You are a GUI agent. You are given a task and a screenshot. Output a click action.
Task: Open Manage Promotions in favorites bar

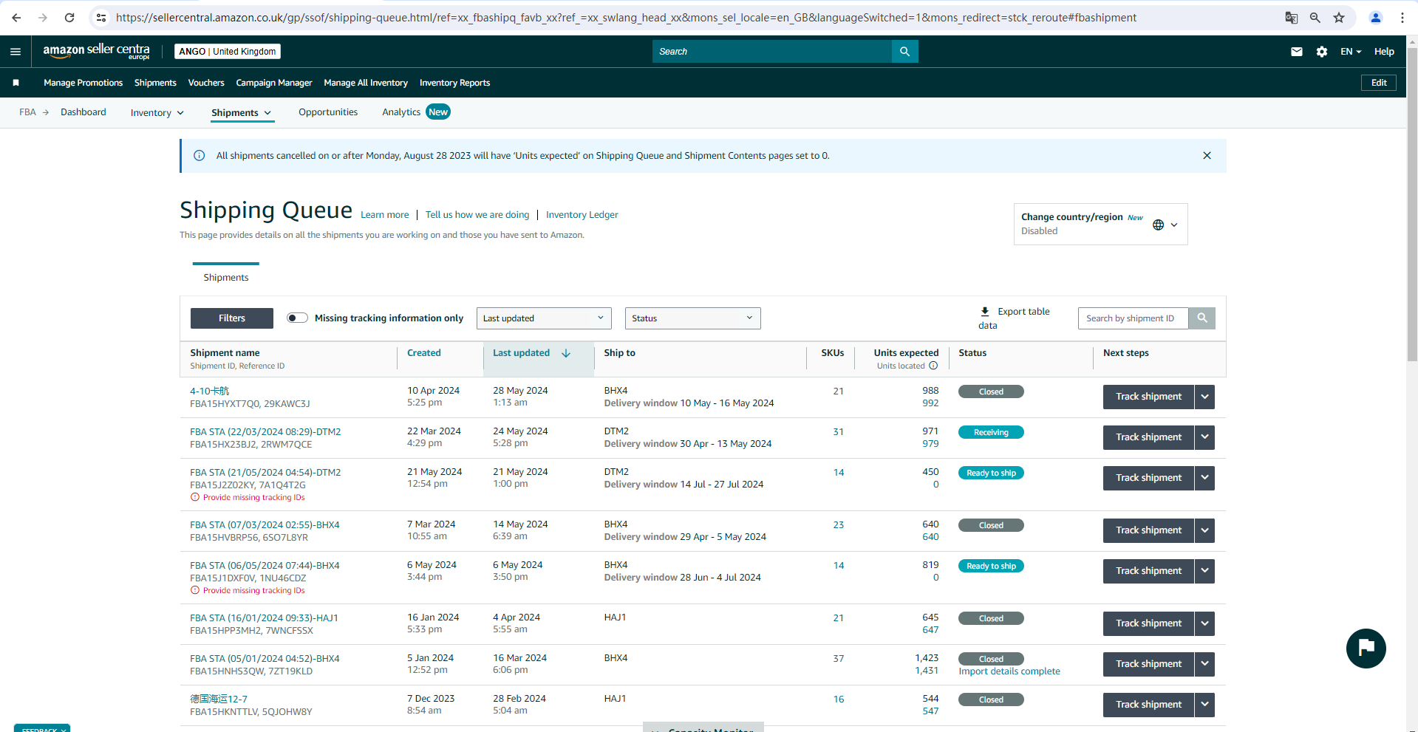(x=83, y=83)
